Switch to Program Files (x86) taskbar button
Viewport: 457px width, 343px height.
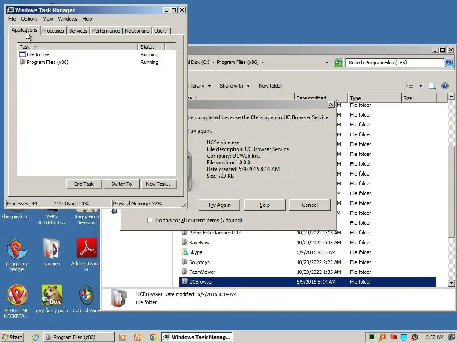pos(79,337)
